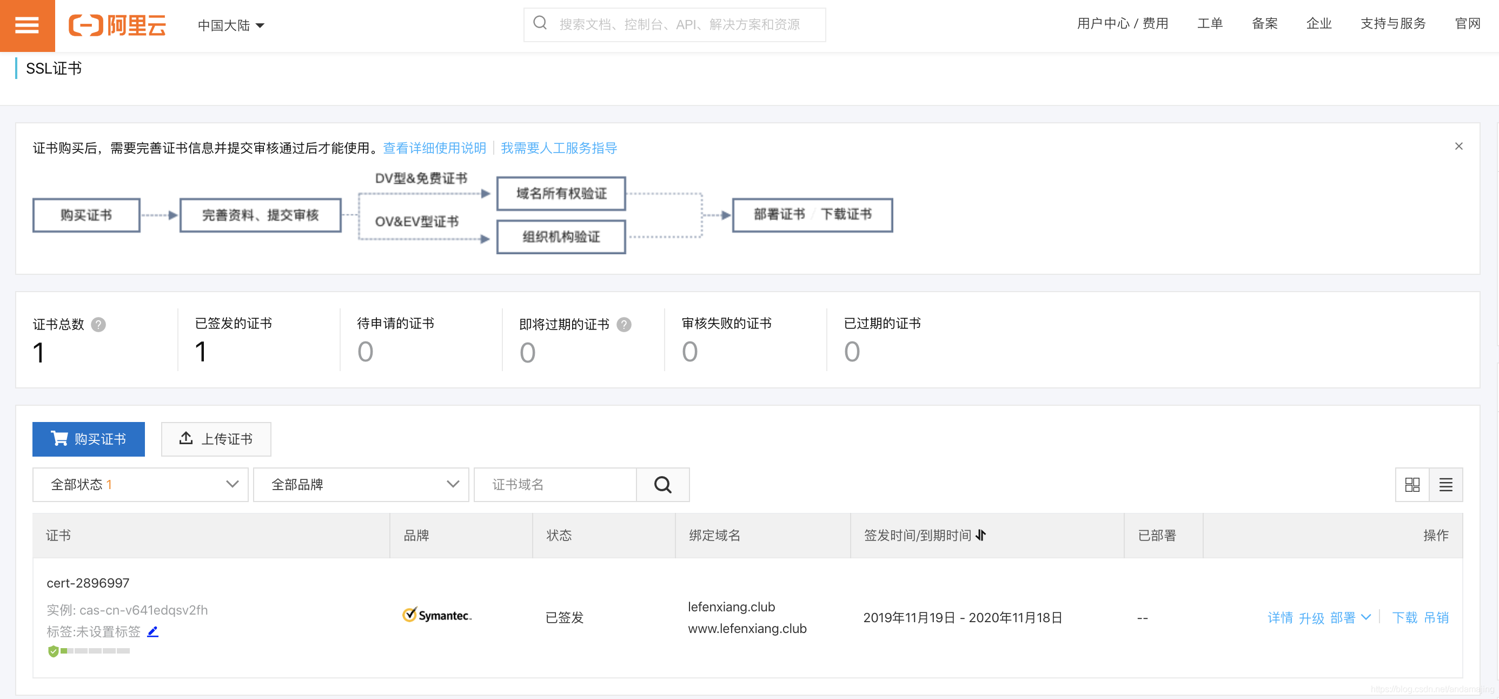The width and height of the screenshot is (1499, 699).
Task: Edit the certificate tag with the pencil icon
Action: click(x=152, y=631)
